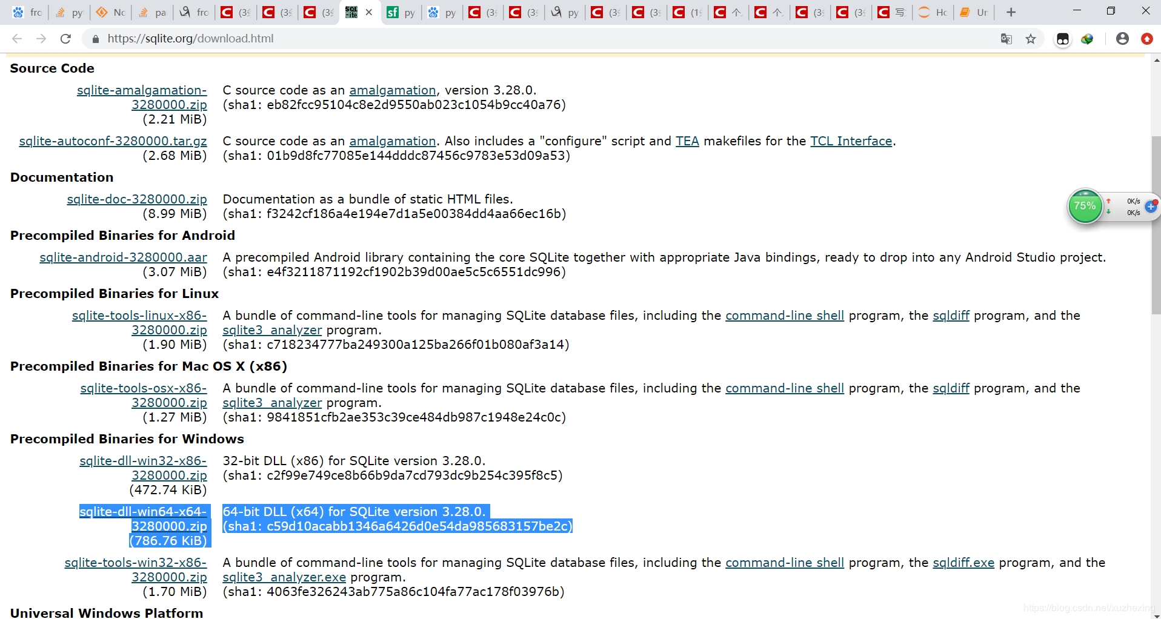Screen dimensions: 1161x619
Task: View site security via the lock icon
Action: (95, 39)
